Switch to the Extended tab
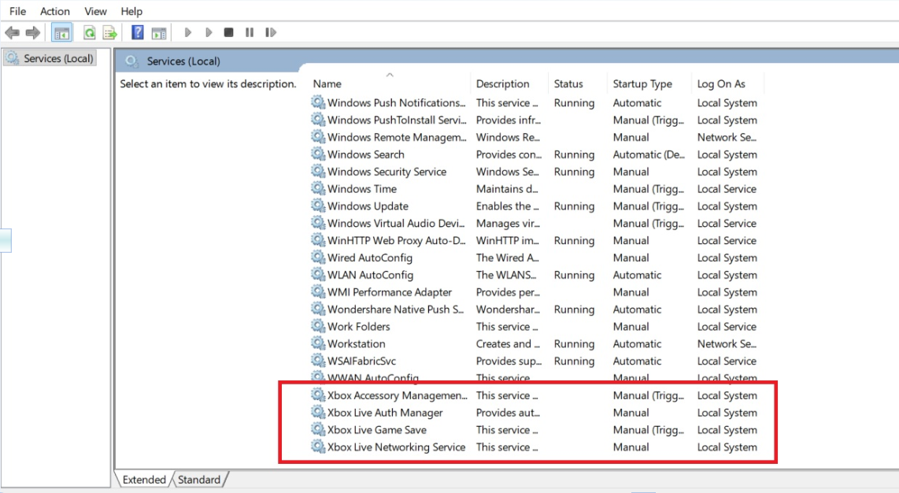Image resolution: width=899 pixels, height=493 pixels. point(144,480)
